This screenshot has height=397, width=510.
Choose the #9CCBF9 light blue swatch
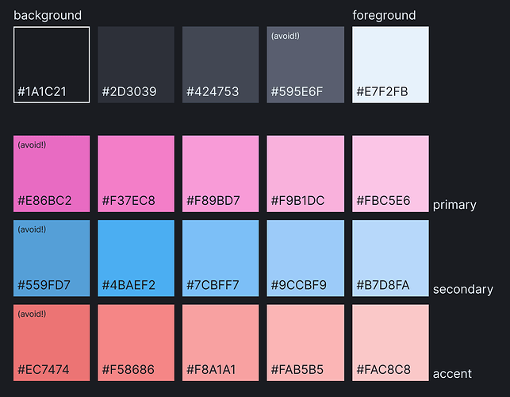click(305, 258)
